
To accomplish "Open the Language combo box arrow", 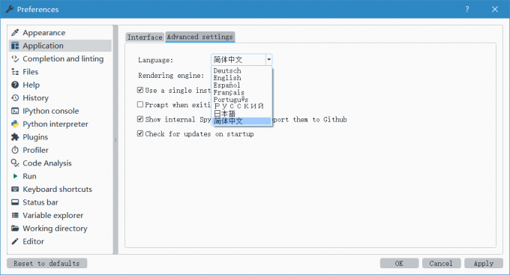I will (268, 59).
